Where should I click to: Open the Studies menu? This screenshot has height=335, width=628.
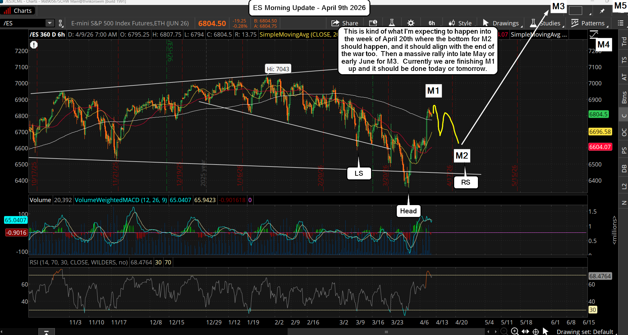tap(546, 23)
